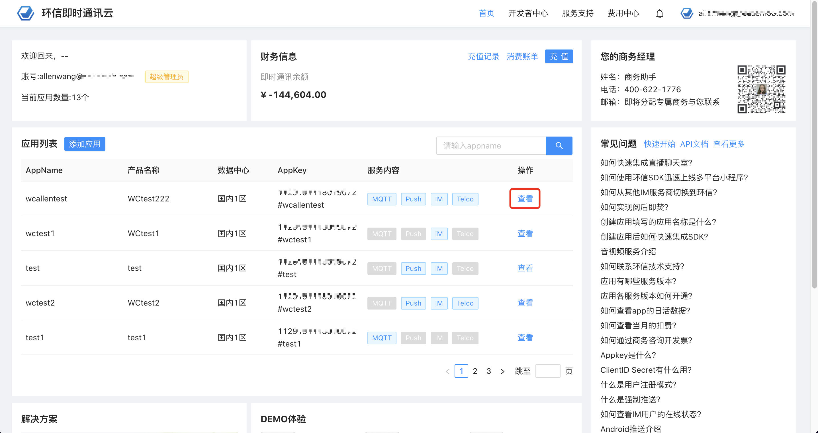This screenshot has width=818, height=433.
Task: Click the business manager QR code
Action: coord(762,89)
